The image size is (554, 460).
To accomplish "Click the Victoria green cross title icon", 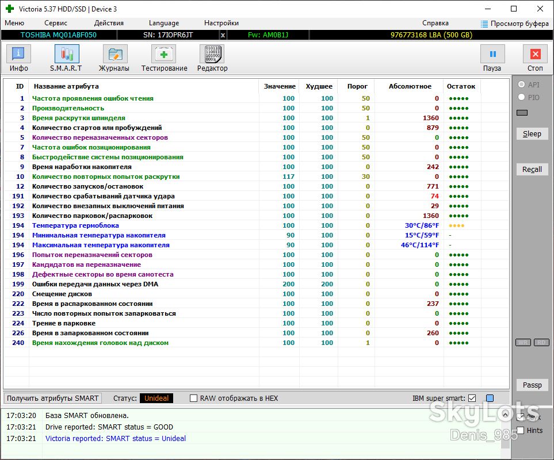I will pos(10,9).
